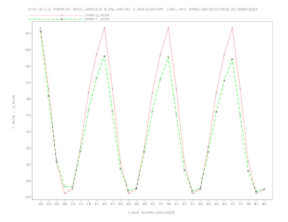The width and height of the screenshot is (288, 222).
Task: Select the F_MEAN circle marker at hour 45
Action: point(160,79)
